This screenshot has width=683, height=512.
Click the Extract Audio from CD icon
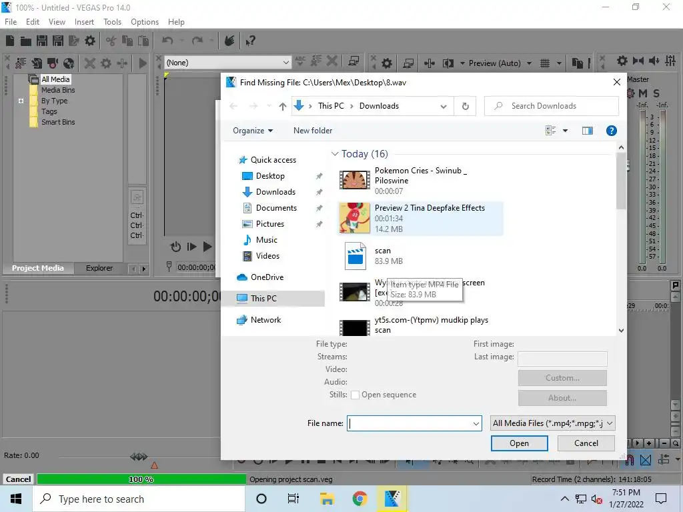(69, 63)
